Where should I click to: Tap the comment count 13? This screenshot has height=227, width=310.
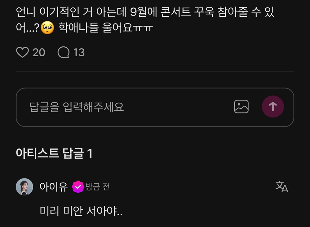click(79, 53)
